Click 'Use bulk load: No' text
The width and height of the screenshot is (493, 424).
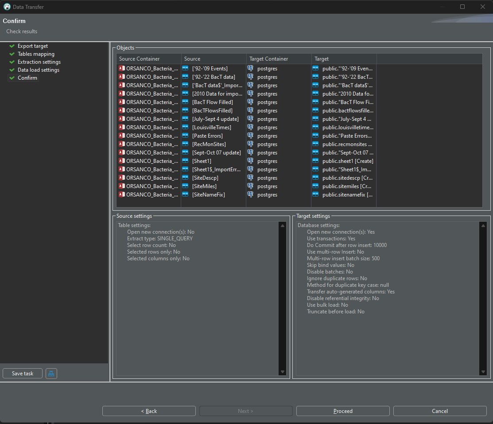coord(327,305)
